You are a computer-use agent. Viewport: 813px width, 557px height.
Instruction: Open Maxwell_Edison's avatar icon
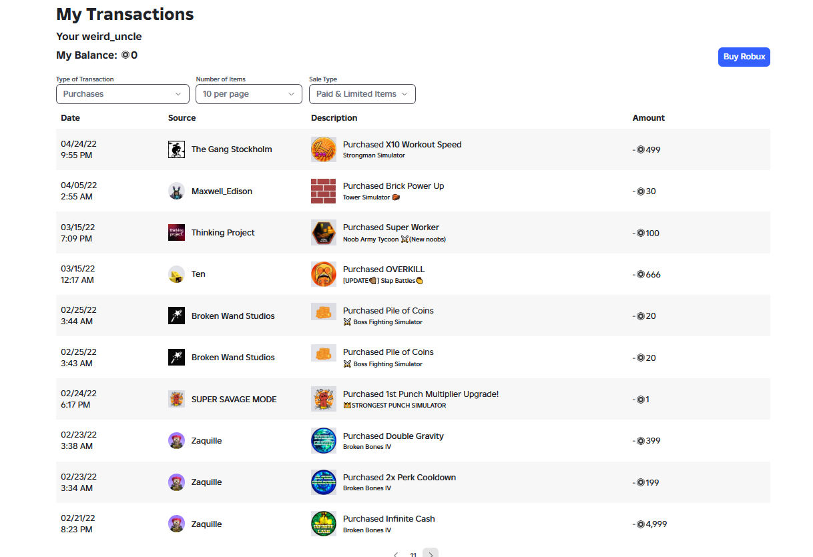tap(176, 191)
